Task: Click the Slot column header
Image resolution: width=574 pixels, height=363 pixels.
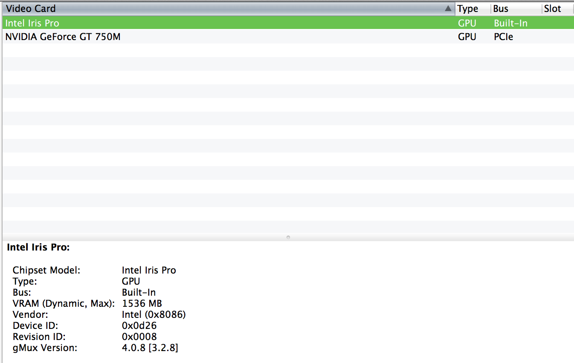Action: point(553,9)
